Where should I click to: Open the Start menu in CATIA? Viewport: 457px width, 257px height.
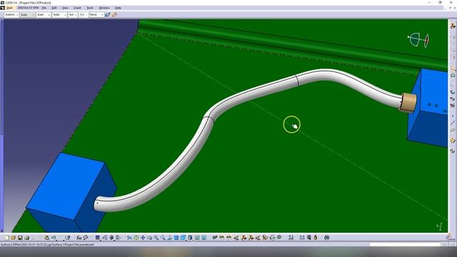coord(9,8)
